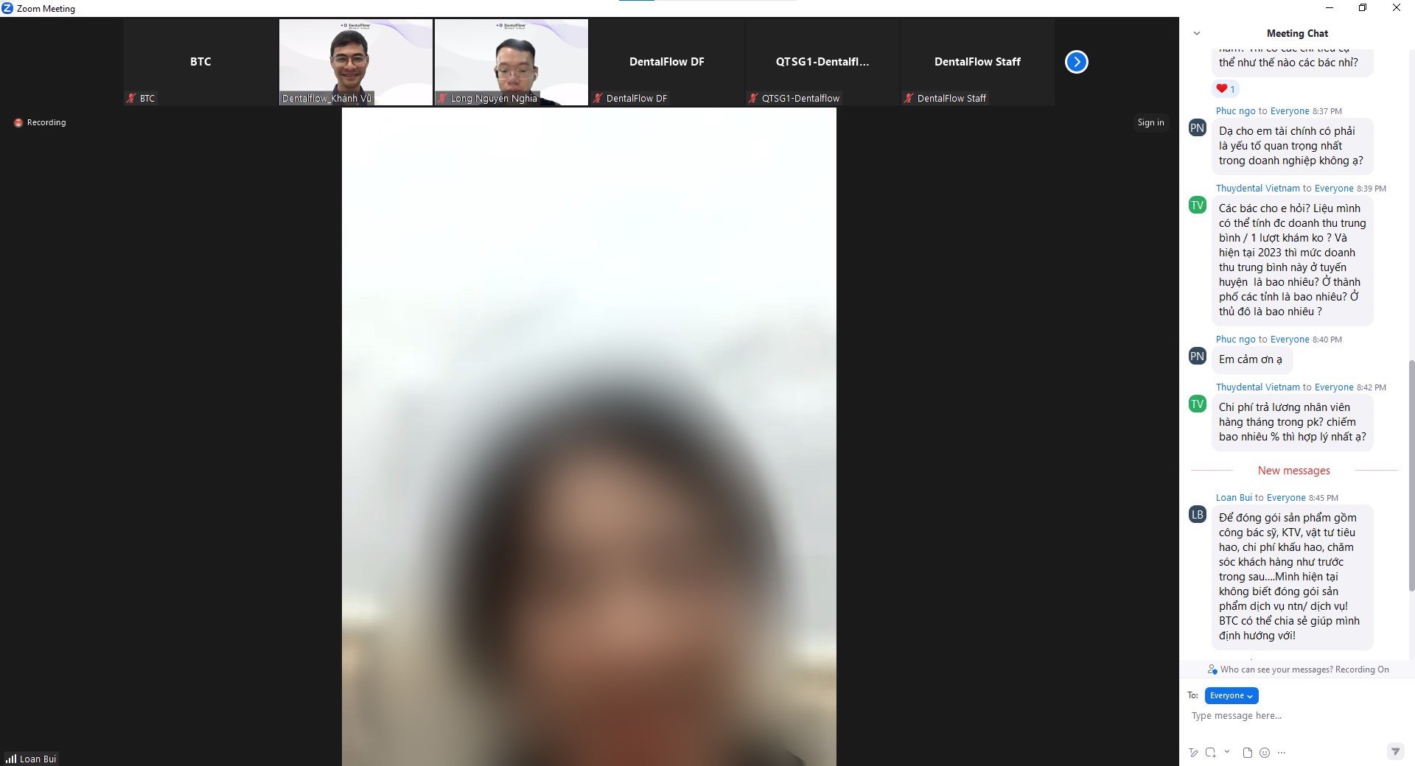1415x766 pixels.
Task: Restore down the Zoom window
Action: pos(1363,8)
